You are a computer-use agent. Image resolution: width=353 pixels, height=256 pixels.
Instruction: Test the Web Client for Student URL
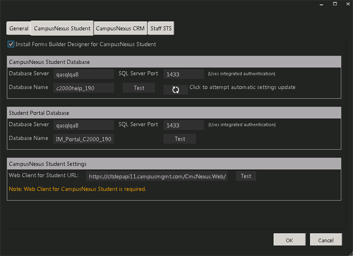pos(246,176)
